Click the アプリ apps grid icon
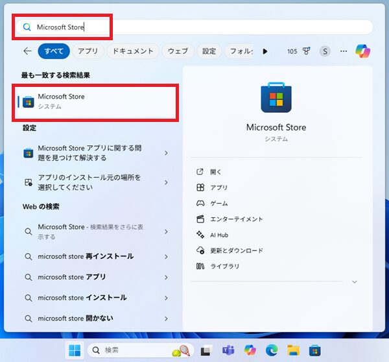 200,187
